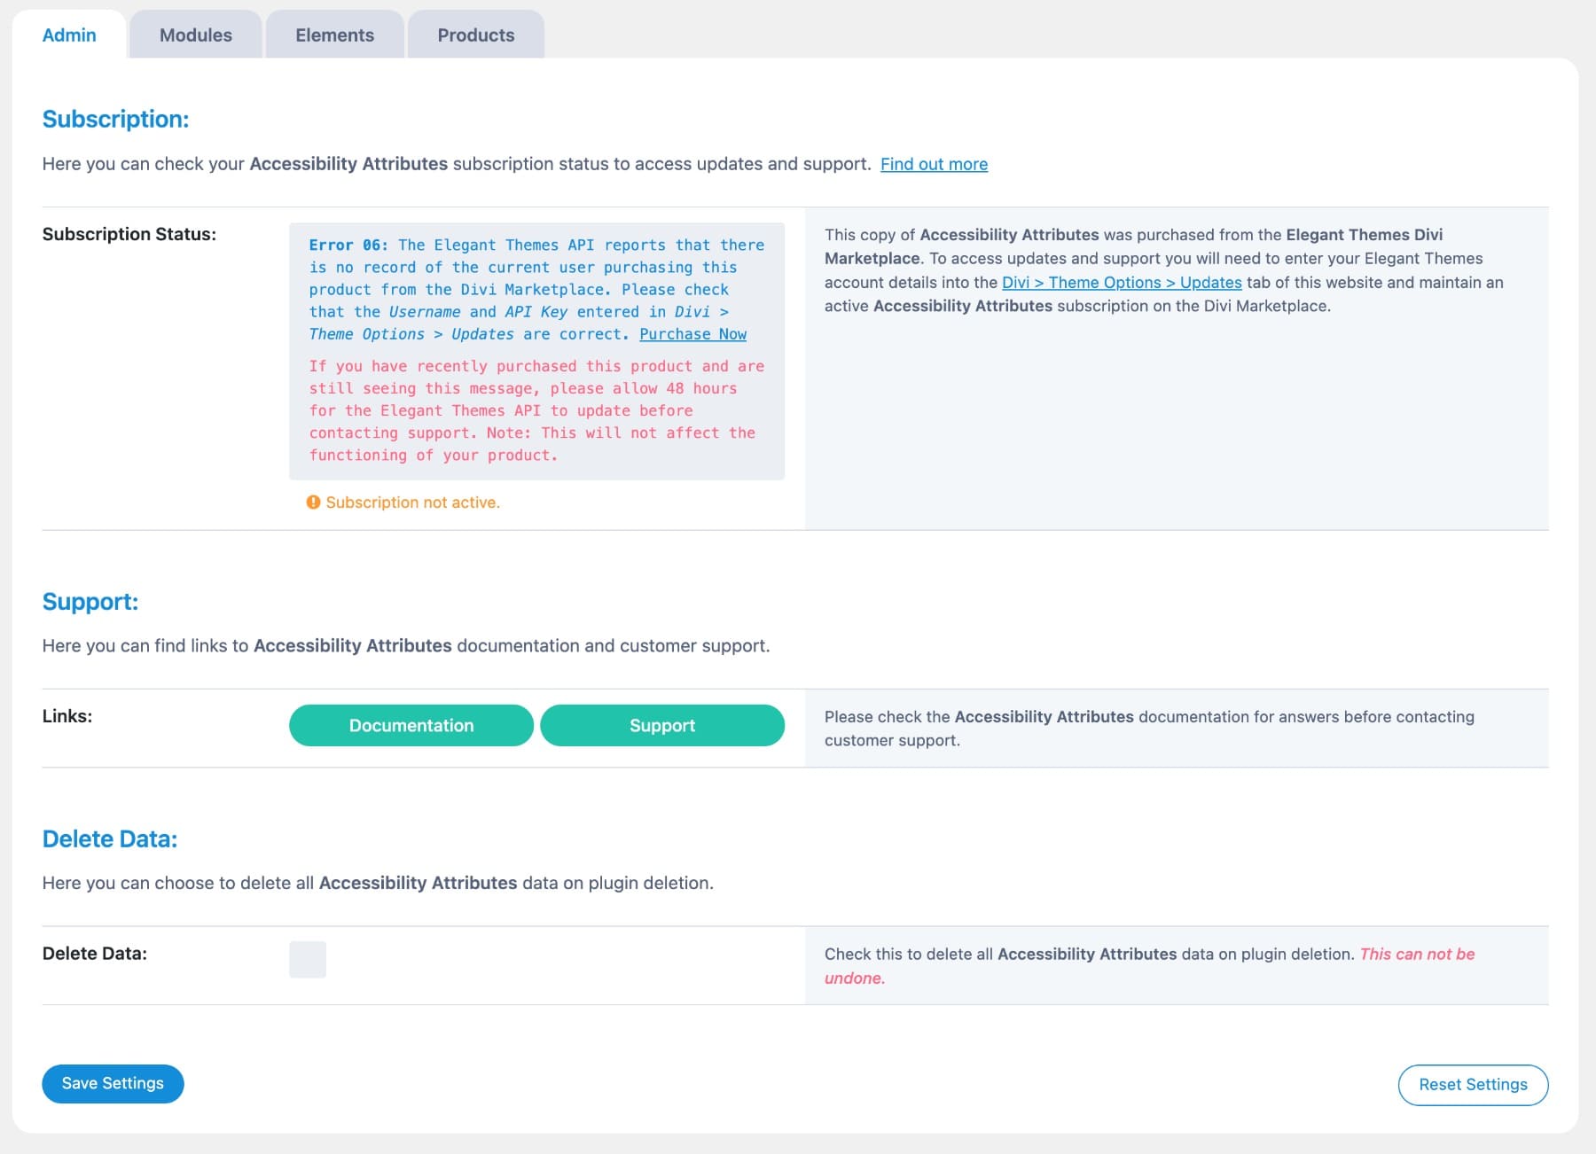Select the Admin tab

tap(71, 35)
